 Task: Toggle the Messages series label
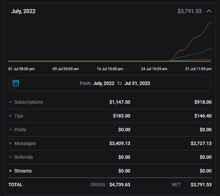click(x=25, y=143)
